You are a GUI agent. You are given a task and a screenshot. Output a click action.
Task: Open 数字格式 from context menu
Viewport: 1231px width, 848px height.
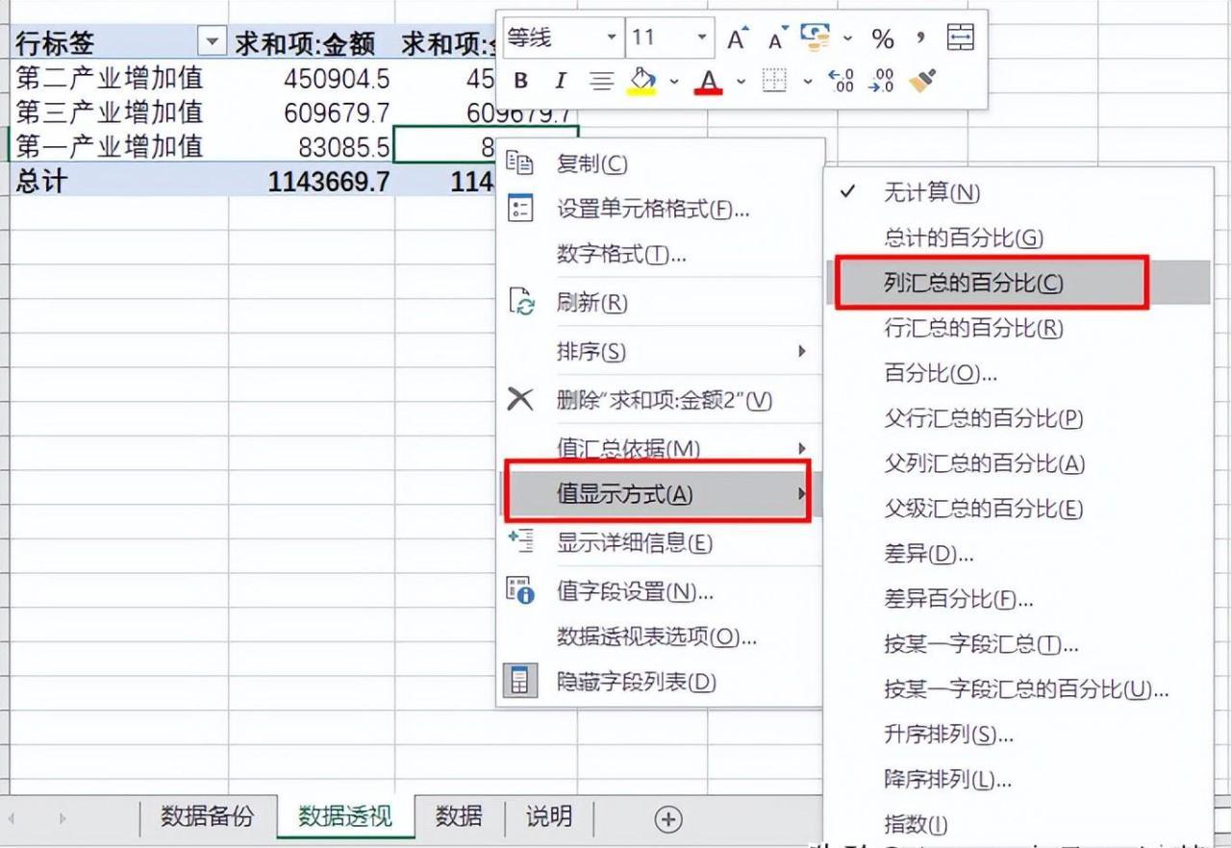(659, 255)
